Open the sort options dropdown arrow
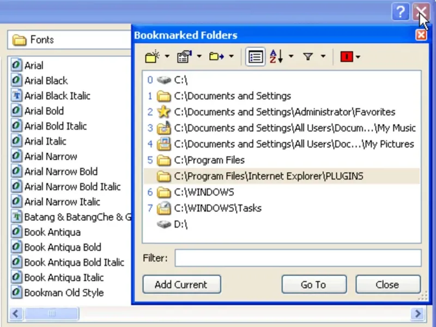Screen dimensions: 436x327 pos(291,57)
